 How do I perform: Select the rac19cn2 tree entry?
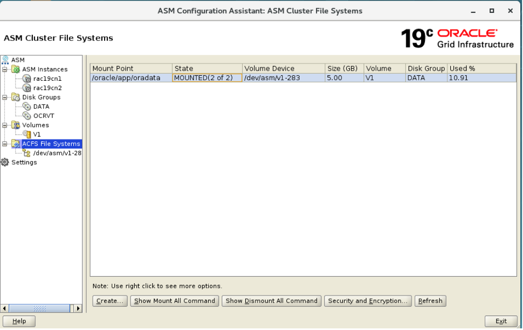(47, 88)
